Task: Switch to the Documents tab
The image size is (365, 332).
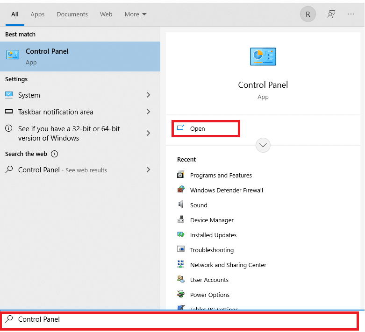Action: click(x=72, y=14)
